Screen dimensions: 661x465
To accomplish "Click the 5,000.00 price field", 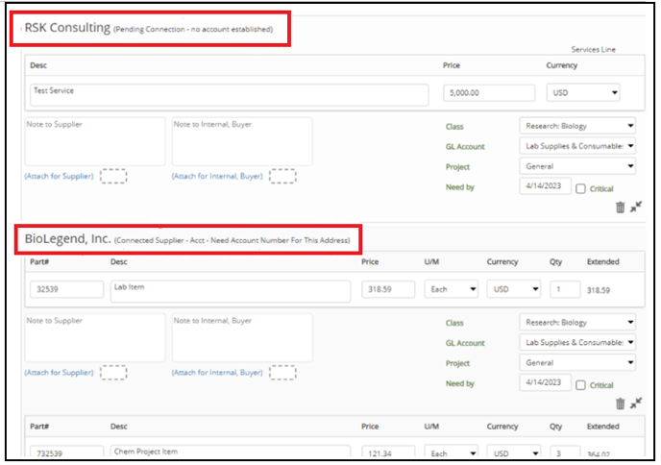I will [x=489, y=93].
